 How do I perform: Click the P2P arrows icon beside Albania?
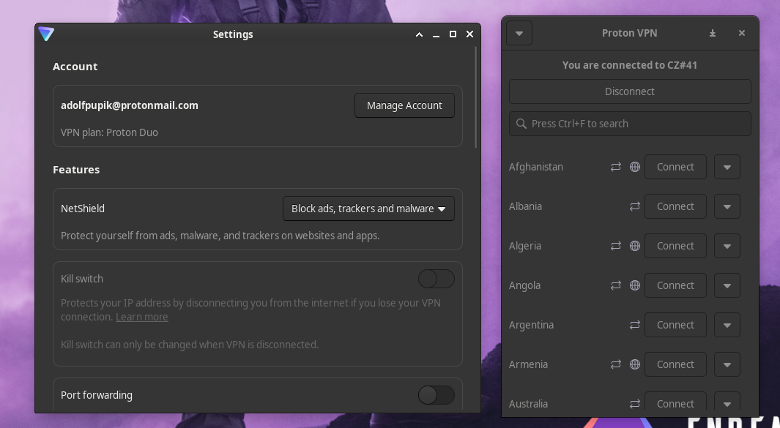click(635, 206)
